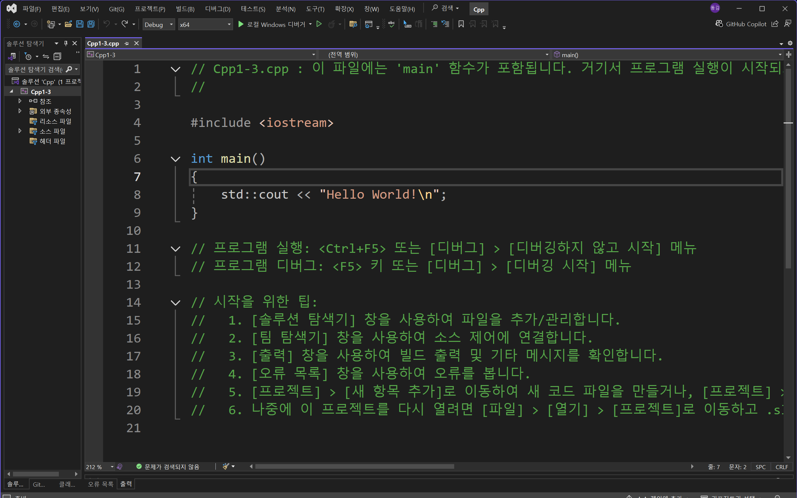The height and width of the screenshot is (498, 797).
Task: Expand the 소스 파일 folder node
Action: click(x=20, y=131)
